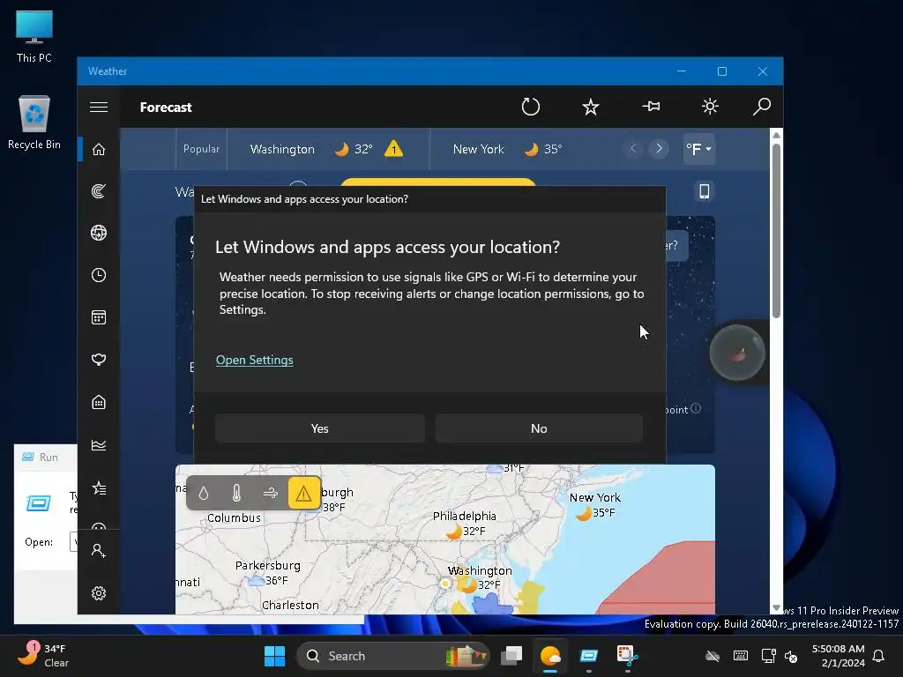Click the Weather taskbar app icon
The image size is (903, 677).
550,656
